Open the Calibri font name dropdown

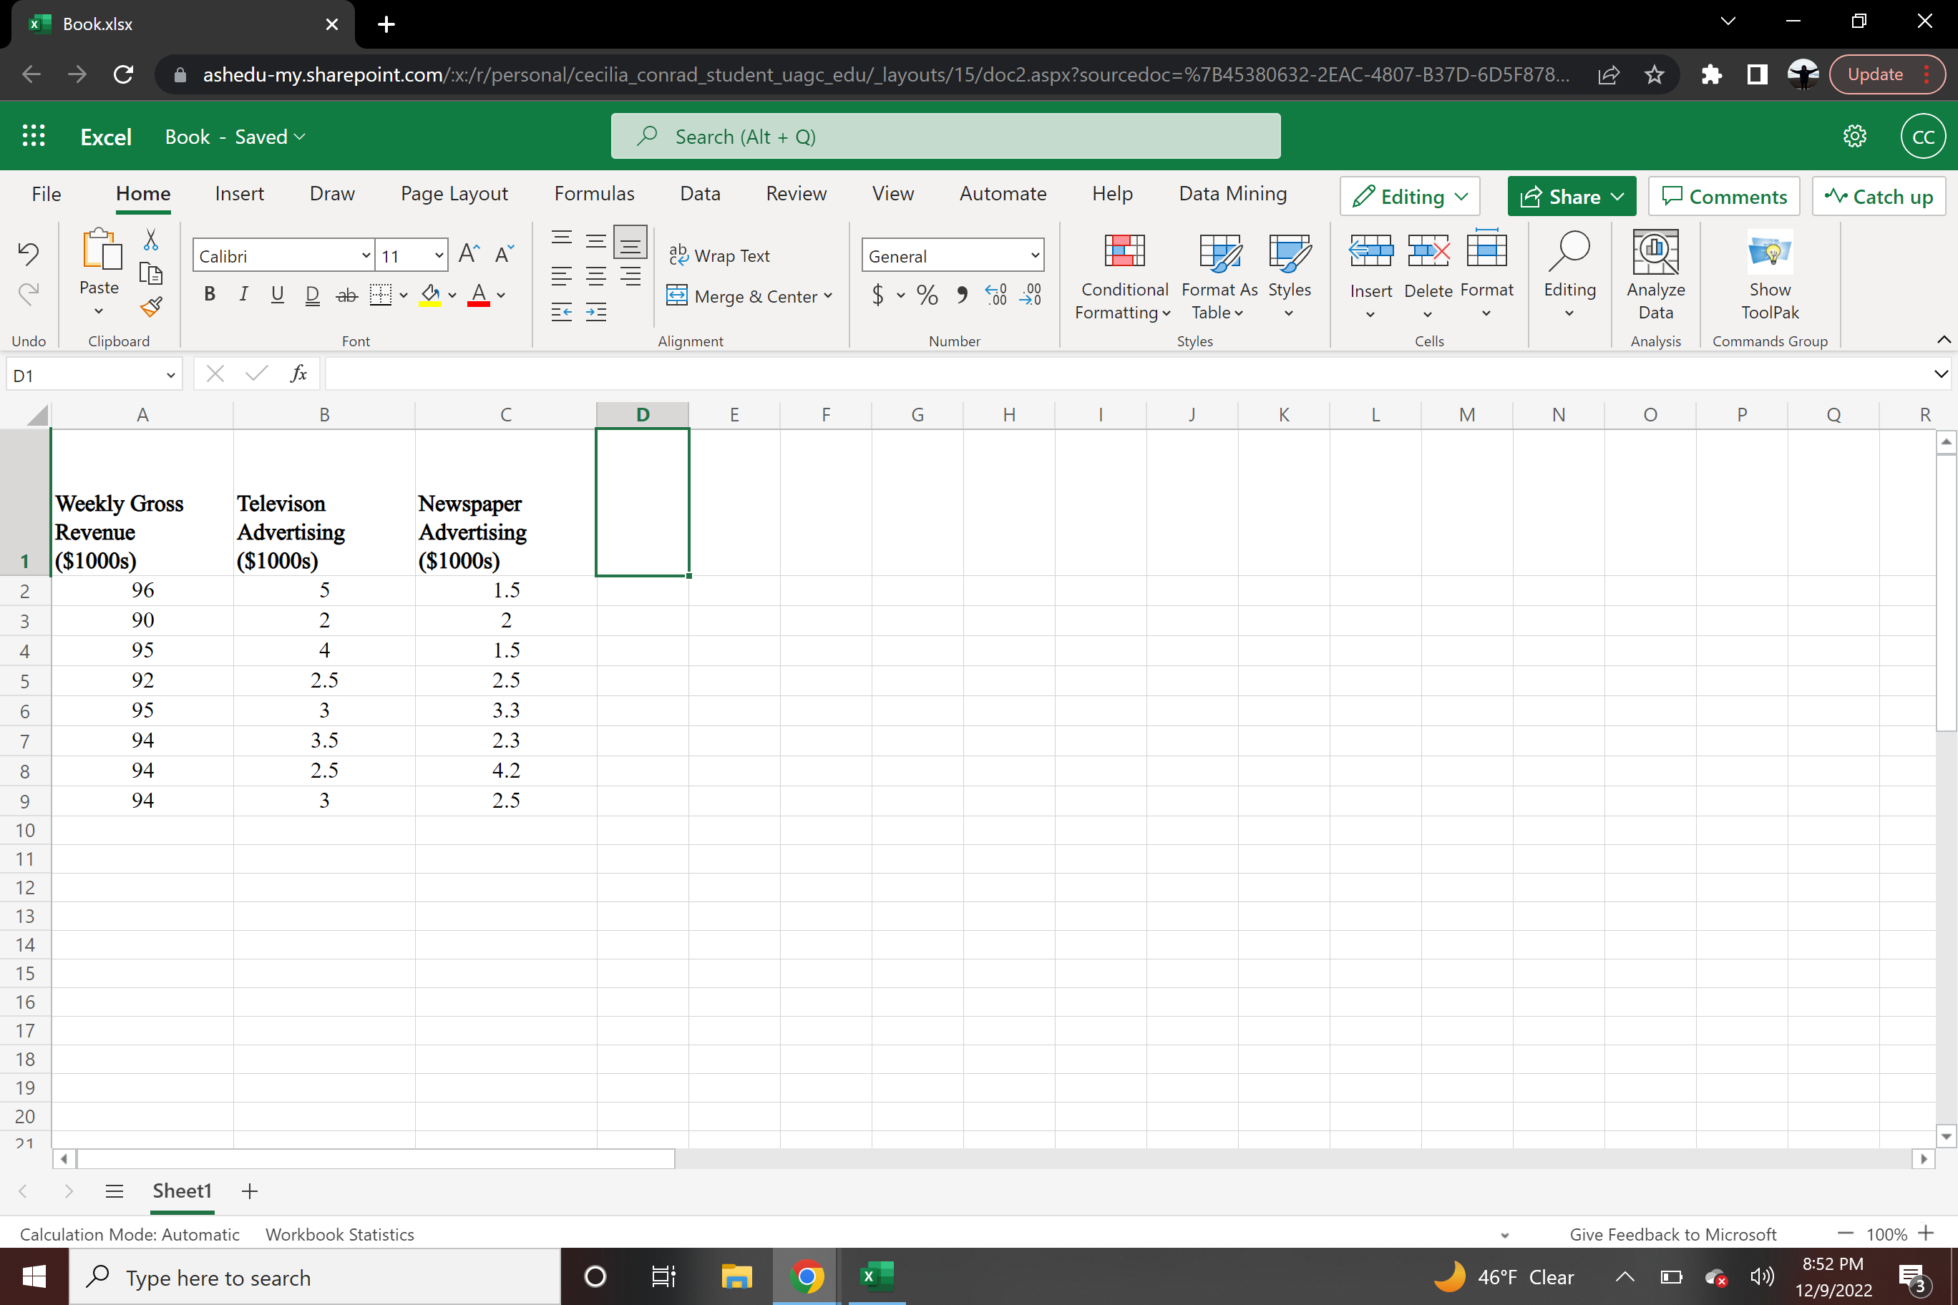pyautogui.click(x=366, y=255)
